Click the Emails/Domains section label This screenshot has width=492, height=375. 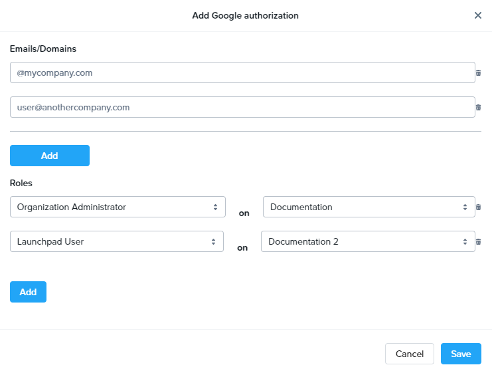coord(43,49)
